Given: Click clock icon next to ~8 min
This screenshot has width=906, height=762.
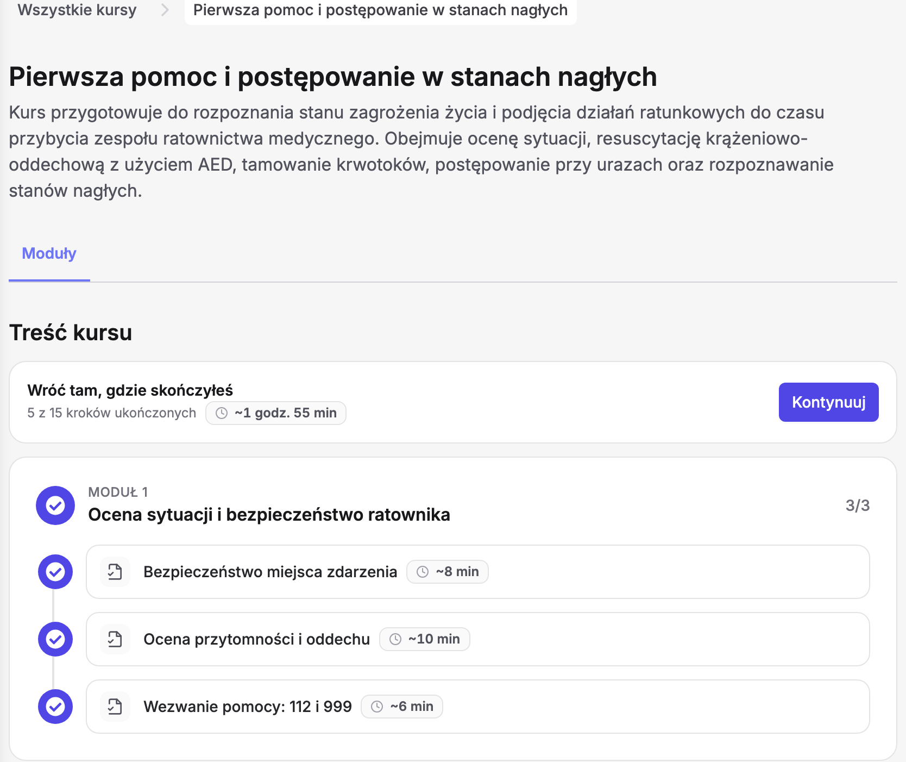Looking at the screenshot, I should click(x=423, y=572).
